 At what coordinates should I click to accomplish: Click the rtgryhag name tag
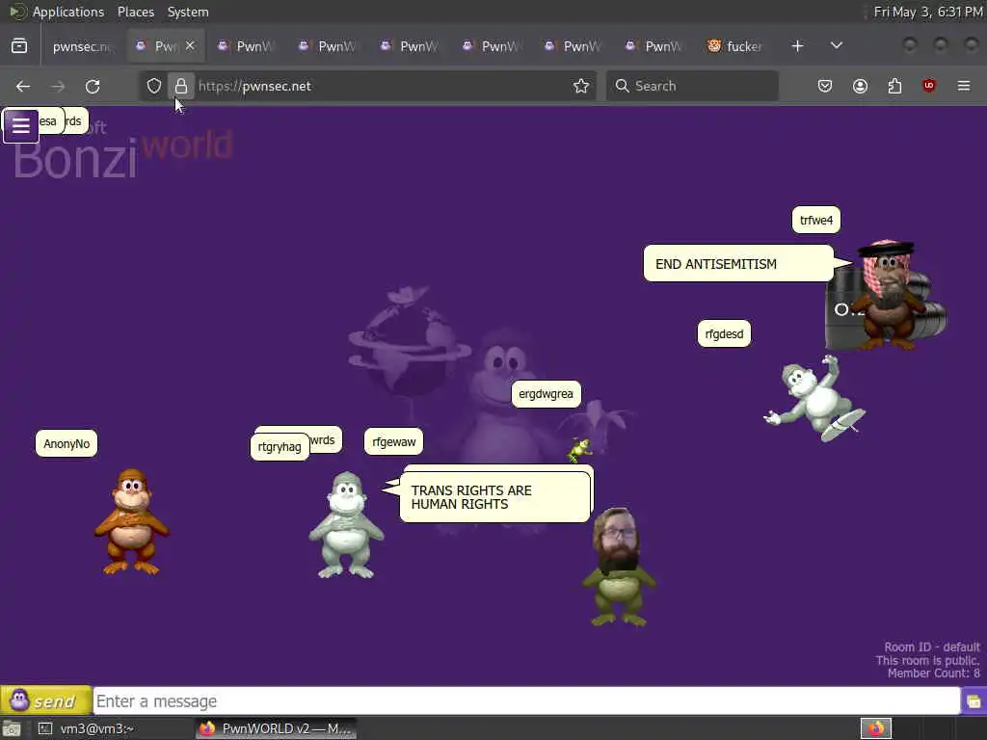pyautogui.click(x=279, y=447)
